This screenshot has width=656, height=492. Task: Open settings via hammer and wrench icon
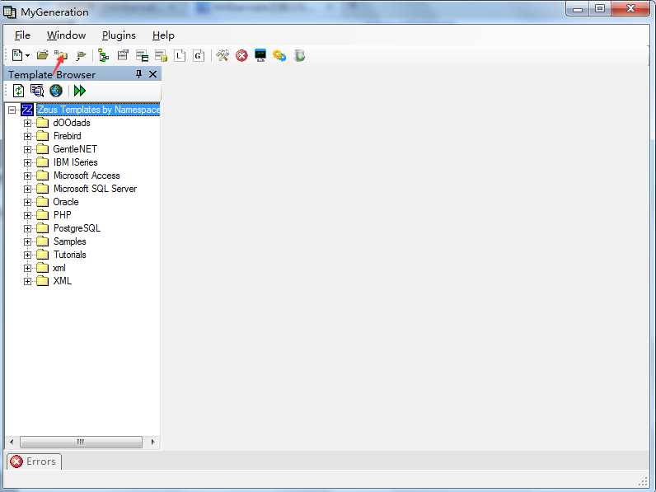click(x=223, y=55)
